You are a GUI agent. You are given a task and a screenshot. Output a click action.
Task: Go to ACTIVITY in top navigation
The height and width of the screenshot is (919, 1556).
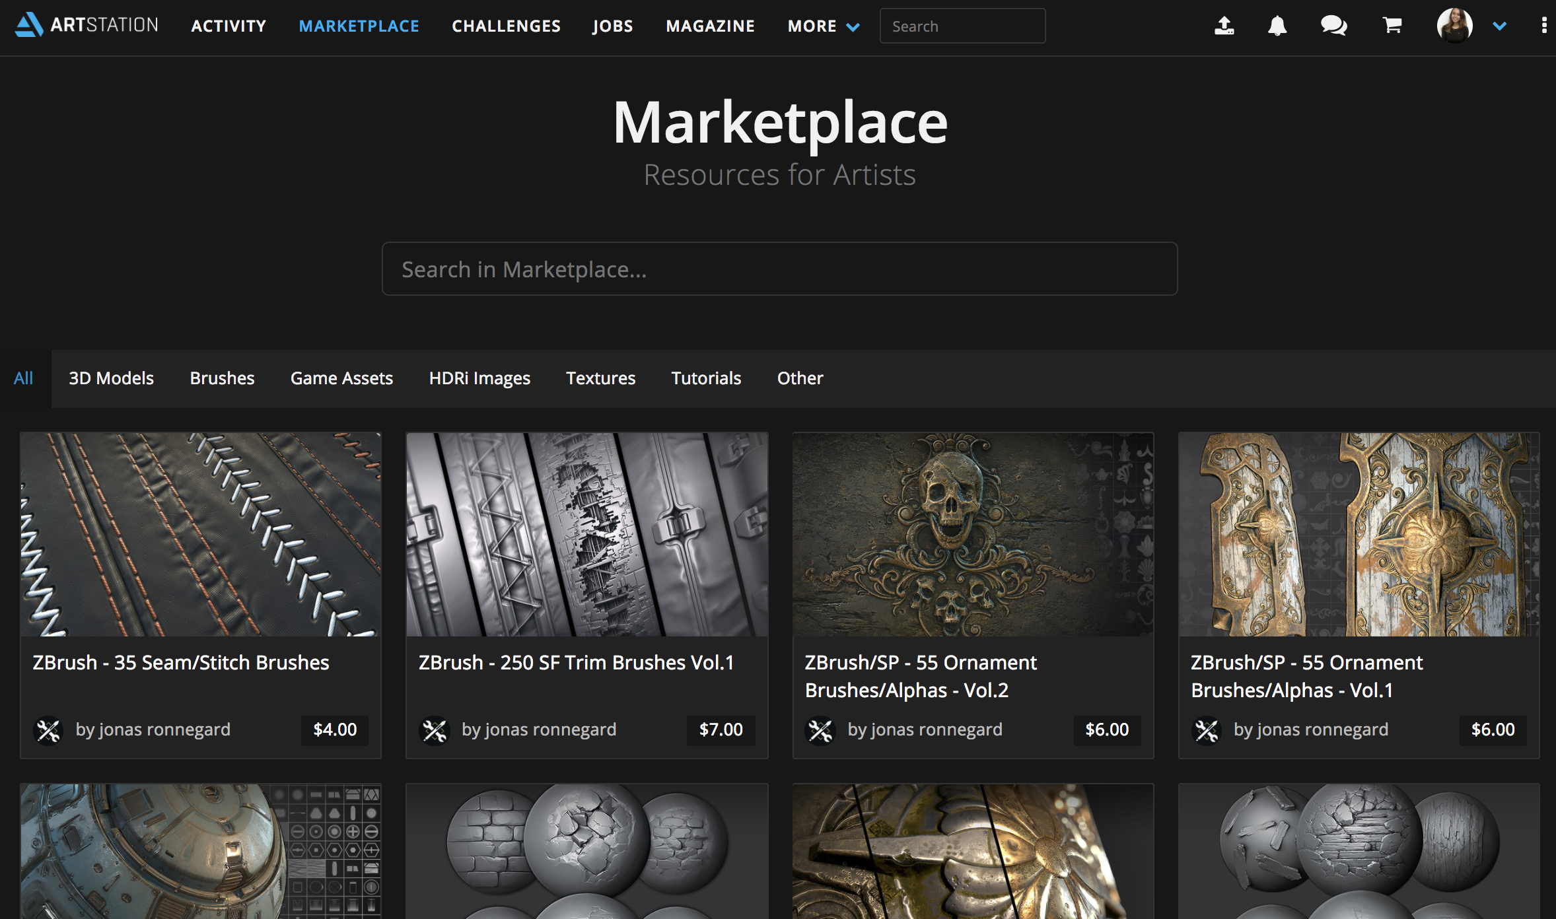[x=229, y=26]
